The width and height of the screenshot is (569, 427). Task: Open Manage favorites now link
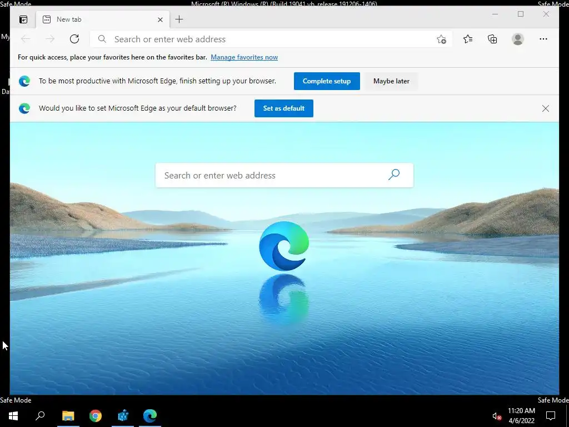[244, 57]
